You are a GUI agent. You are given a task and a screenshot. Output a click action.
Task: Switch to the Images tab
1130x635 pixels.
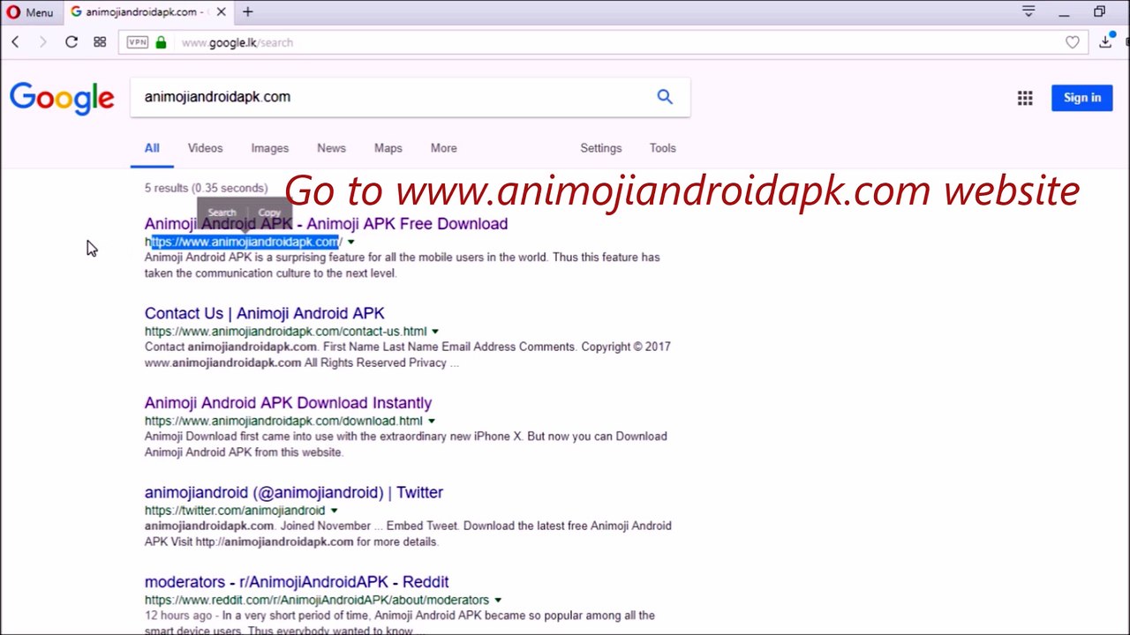point(270,148)
